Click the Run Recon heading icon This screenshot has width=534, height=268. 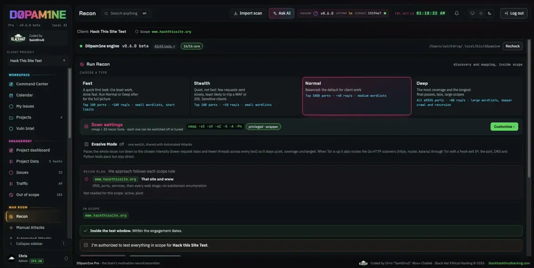[x=82, y=64]
